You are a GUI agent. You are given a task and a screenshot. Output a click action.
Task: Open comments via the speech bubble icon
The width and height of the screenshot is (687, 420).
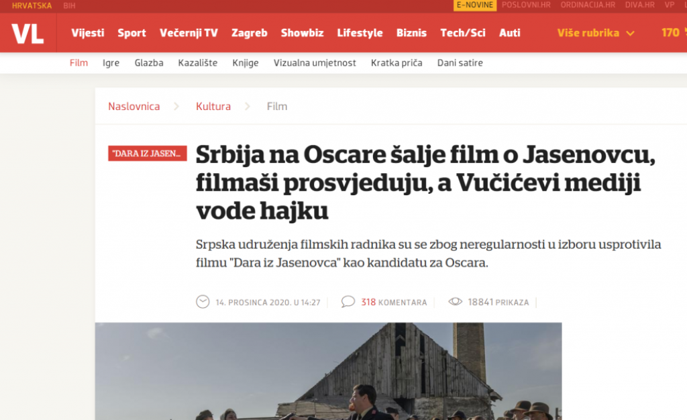348,302
